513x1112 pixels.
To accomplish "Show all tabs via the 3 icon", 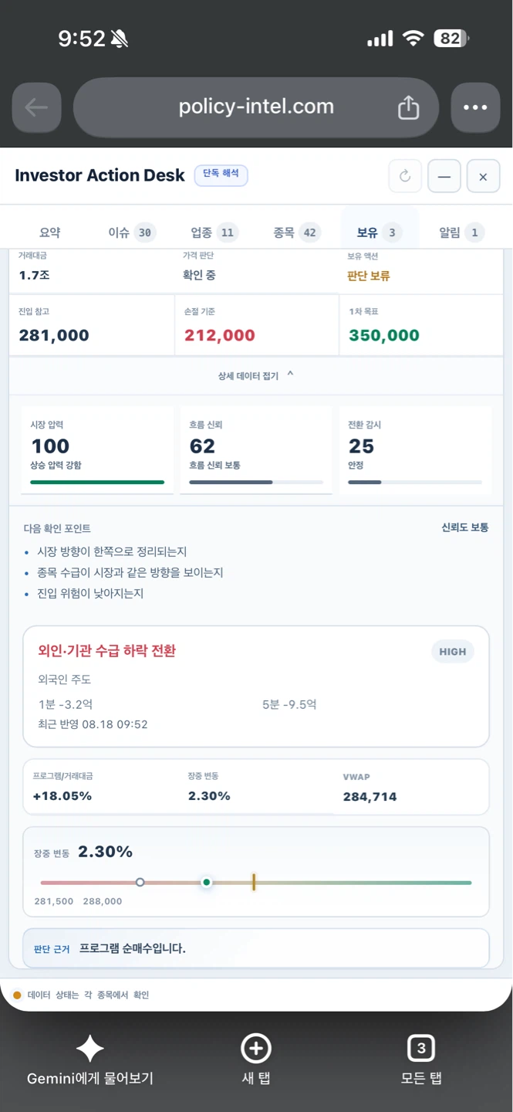I will pyautogui.click(x=421, y=1048).
